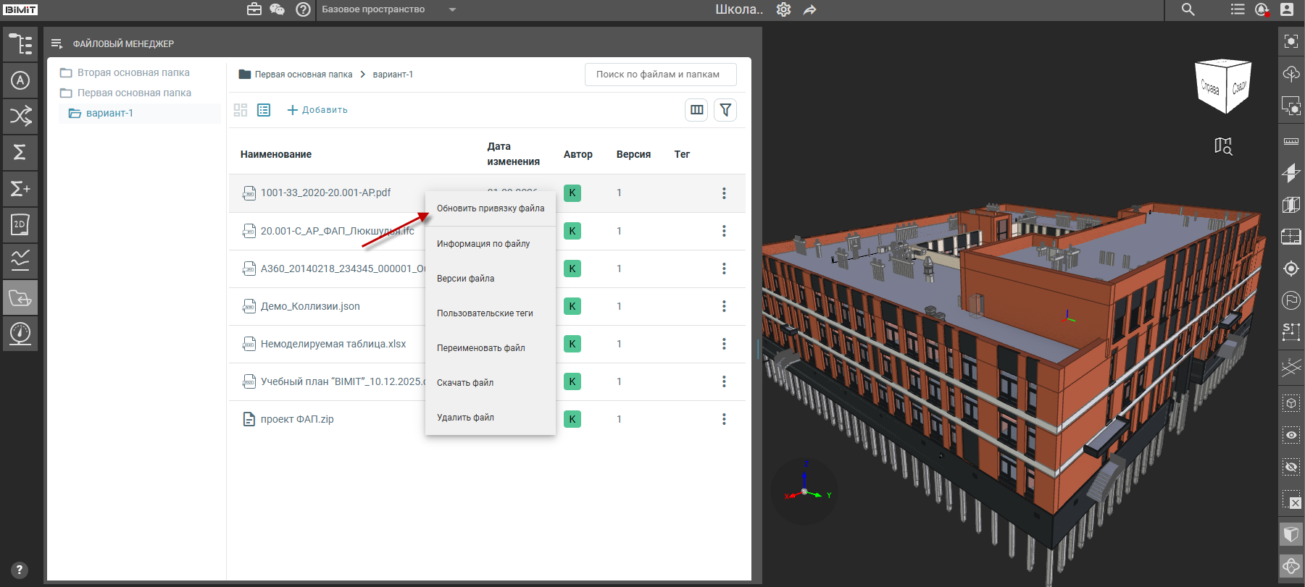Choose Информация по файлу from context menu
The width and height of the screenshot is (1305, 587).
[491, 244]
